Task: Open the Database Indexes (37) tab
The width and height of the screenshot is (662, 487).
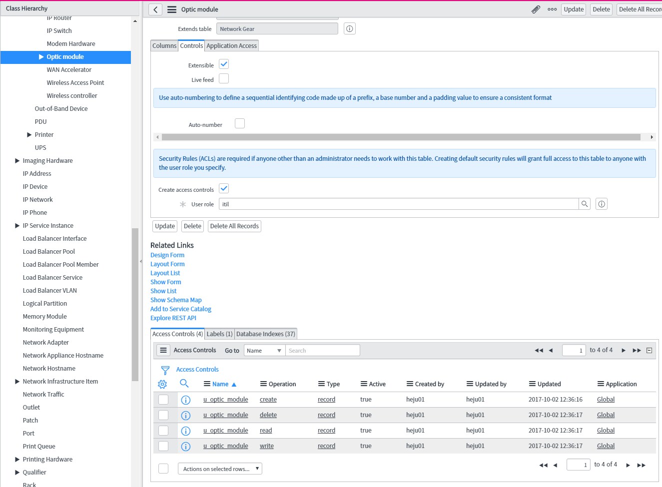Action: 266,334
